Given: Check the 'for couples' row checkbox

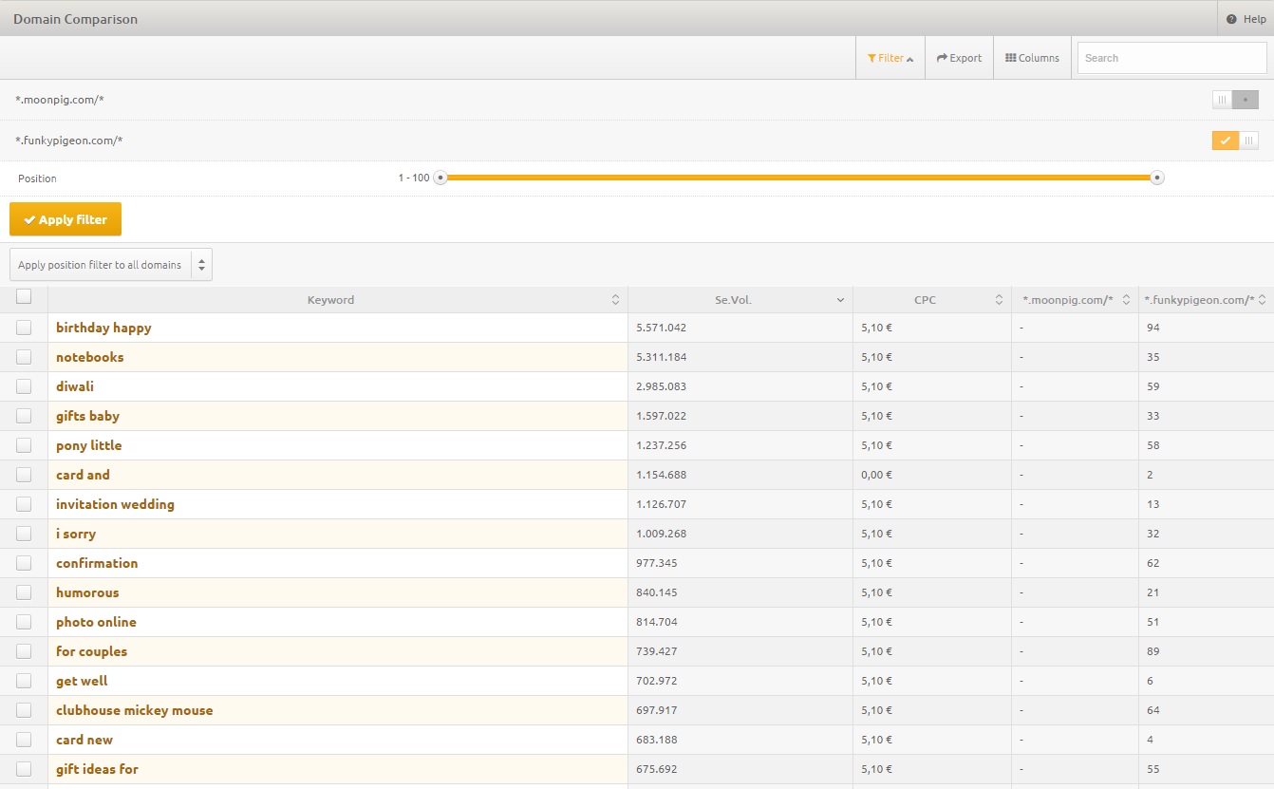Looking at the screenshot, I should pos(24,651).
